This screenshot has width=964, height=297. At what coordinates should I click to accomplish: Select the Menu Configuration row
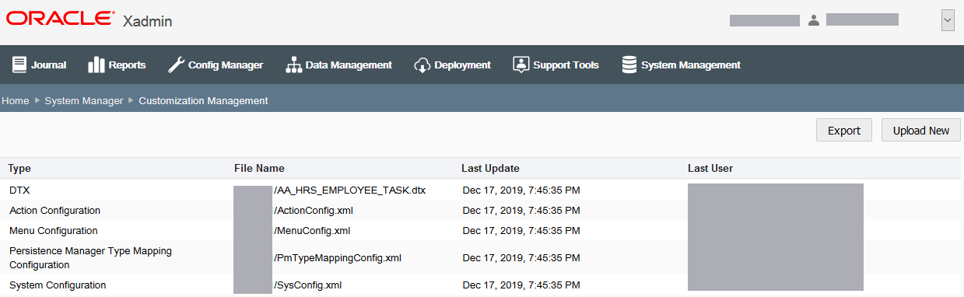point(482,230)
